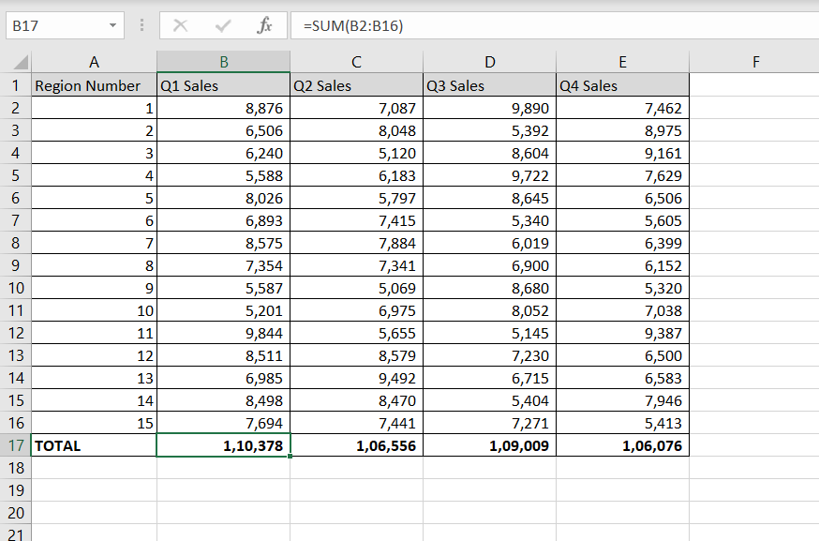Select the cell showing 1,10,378
This screenshot has height=541, width=819.
(x=223, y=445)
